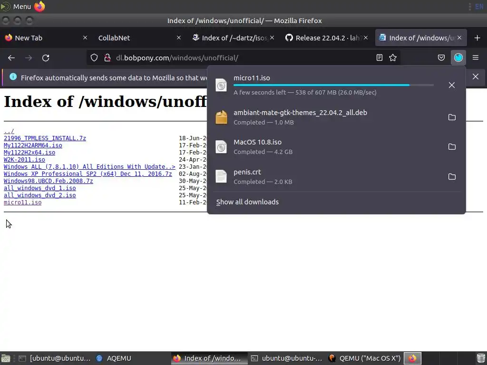Image resolution: width=487 pixels, height=365 pixels.
Task: Go back to the previous page
Action: [x=11, y=58]
